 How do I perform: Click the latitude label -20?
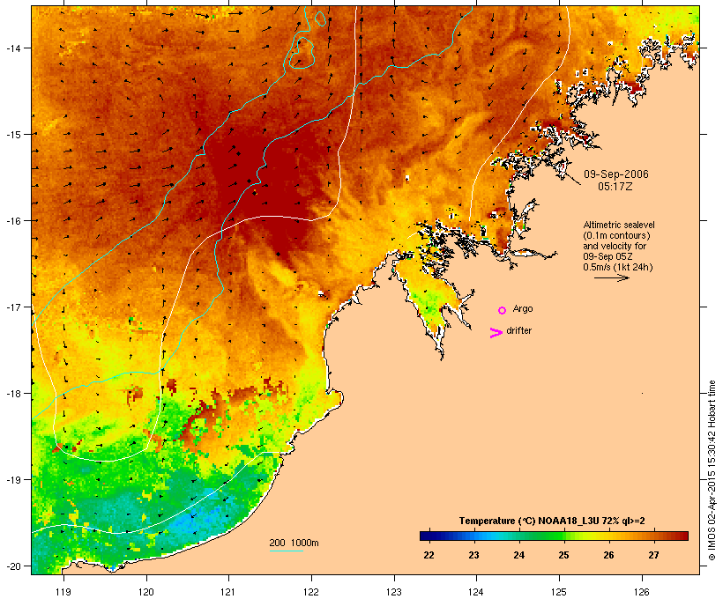click(12, 566)
